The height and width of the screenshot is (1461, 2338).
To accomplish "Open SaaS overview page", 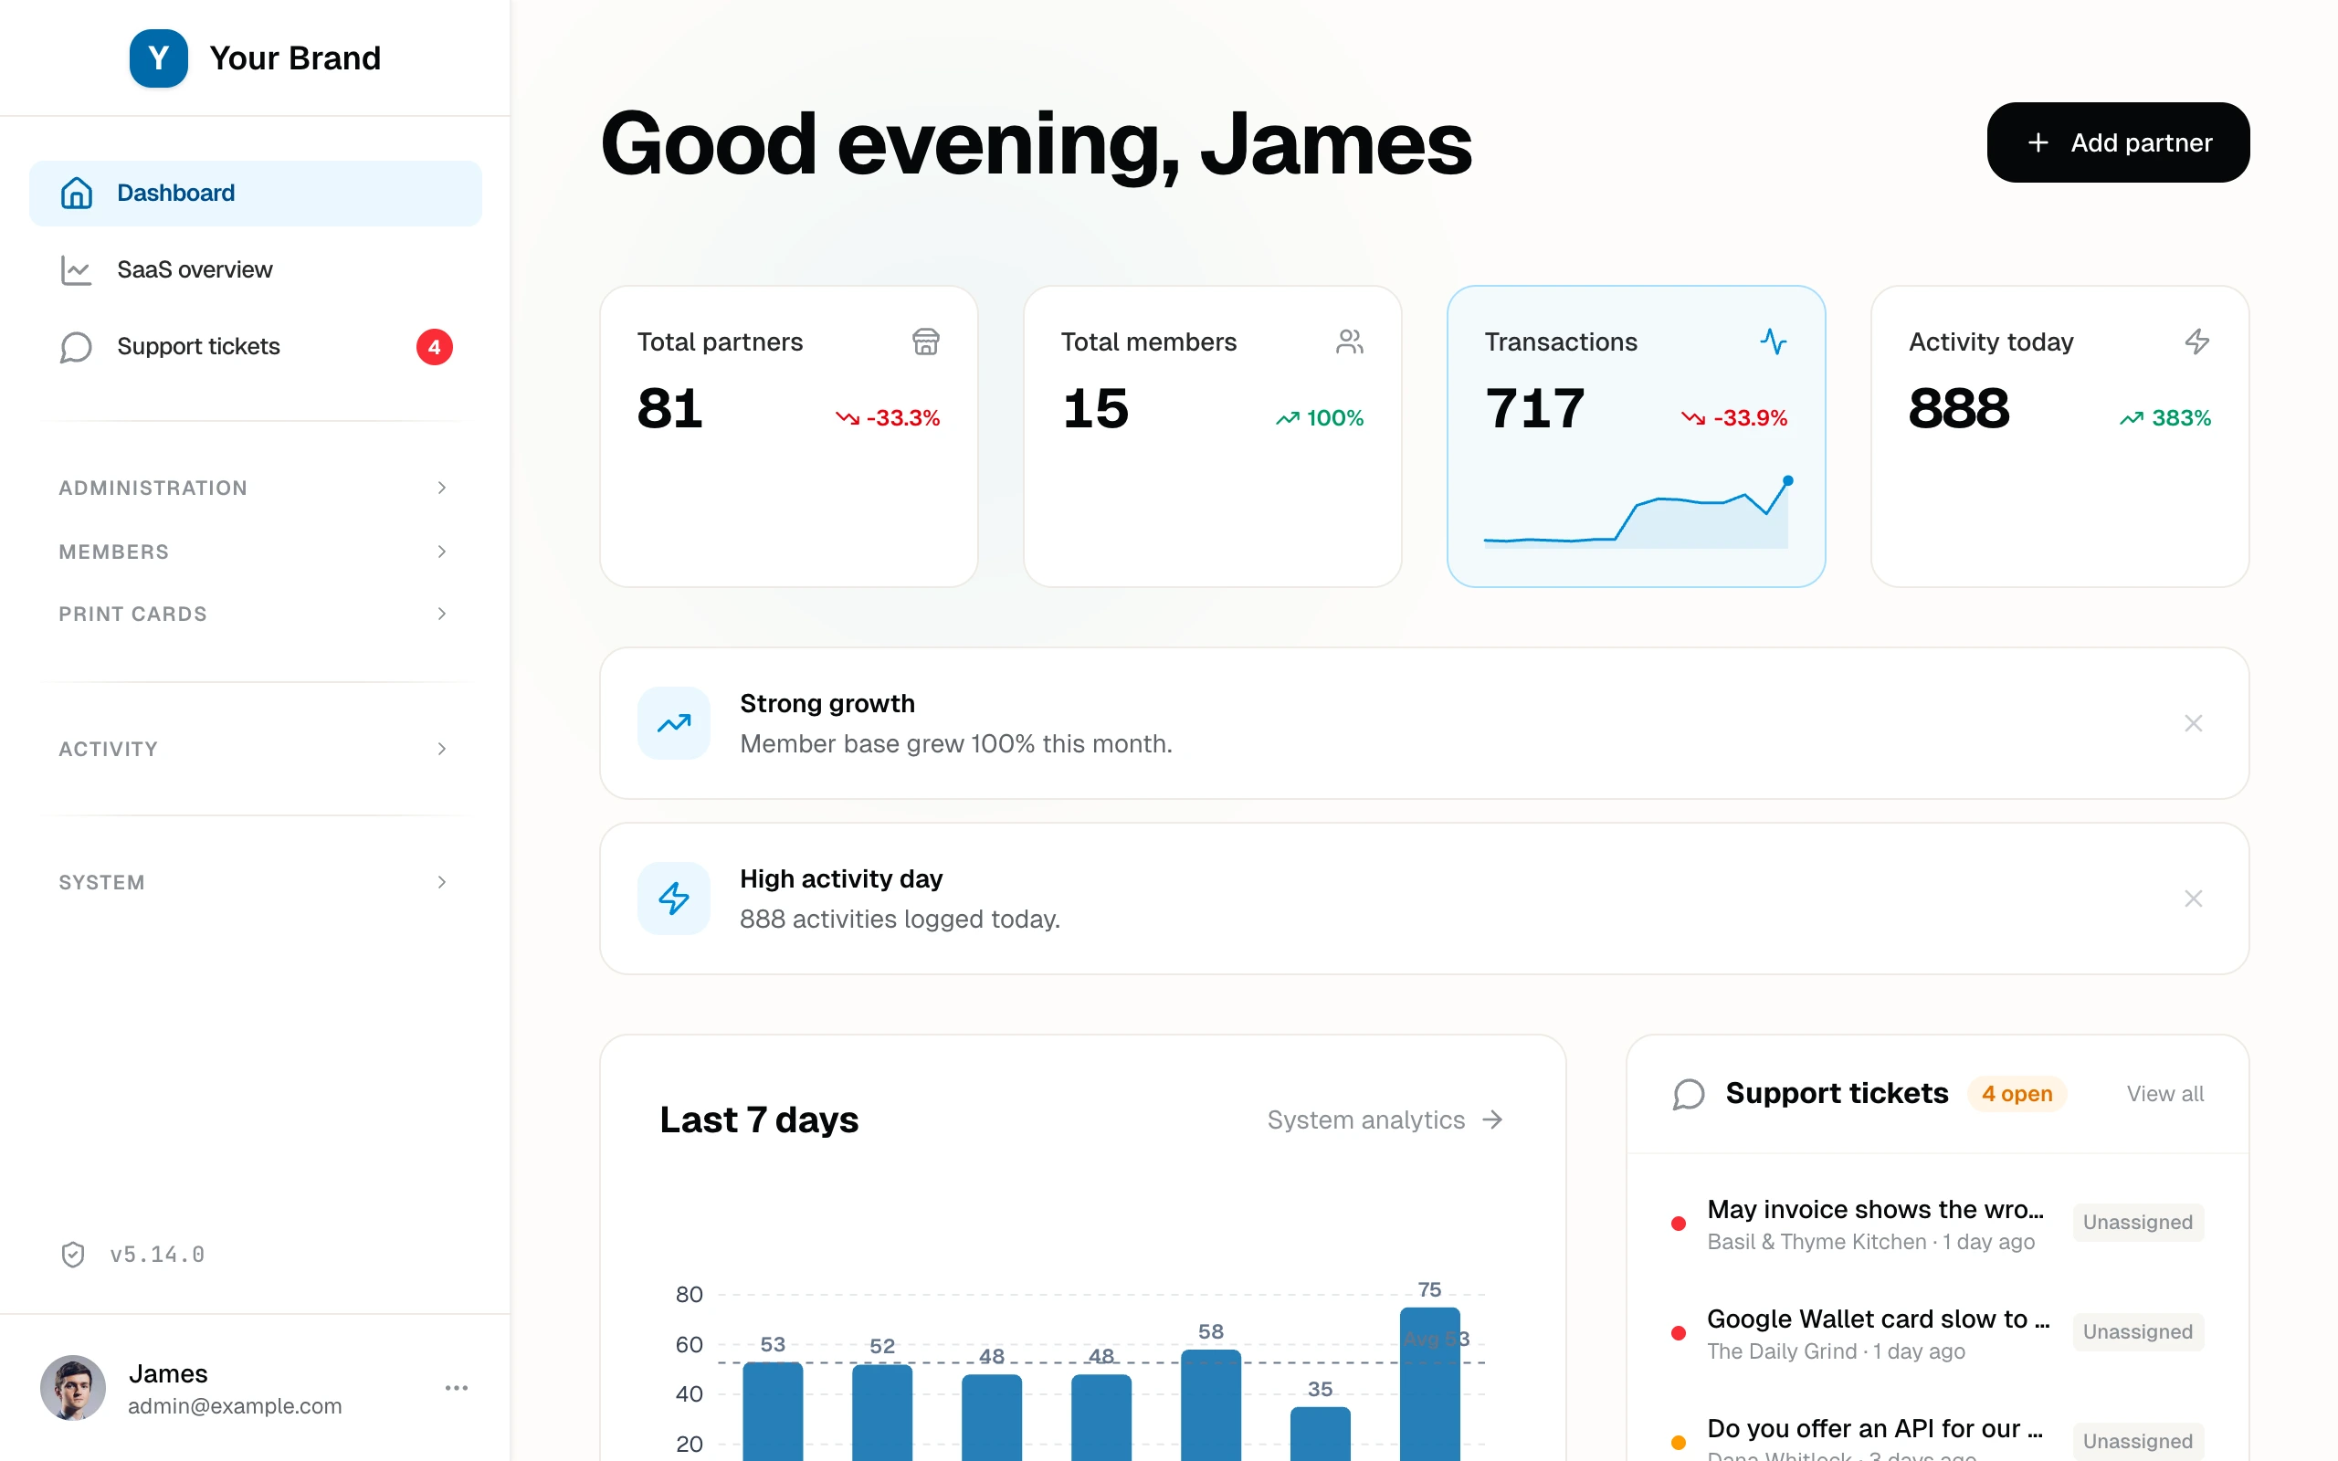I will click(x=255, y=269).
